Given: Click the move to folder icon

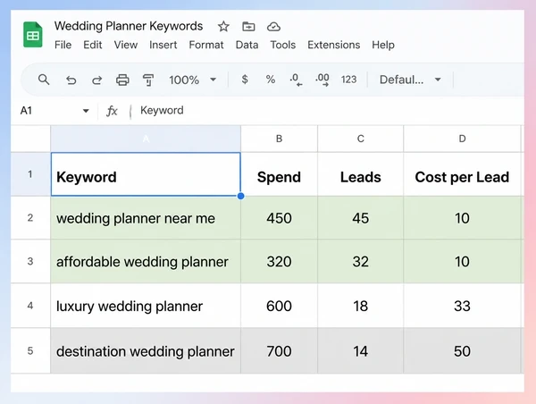Looking at the screenshot, I should click(x=248, y=26).
